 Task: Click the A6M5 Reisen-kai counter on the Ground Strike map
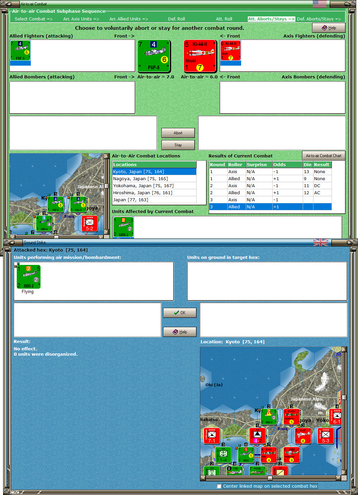291,455
